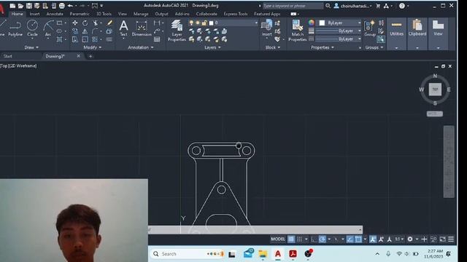The height and width of the screenshot is (262, 467).
Task: Activate the Stretch command
Action: tap(74, 39)
